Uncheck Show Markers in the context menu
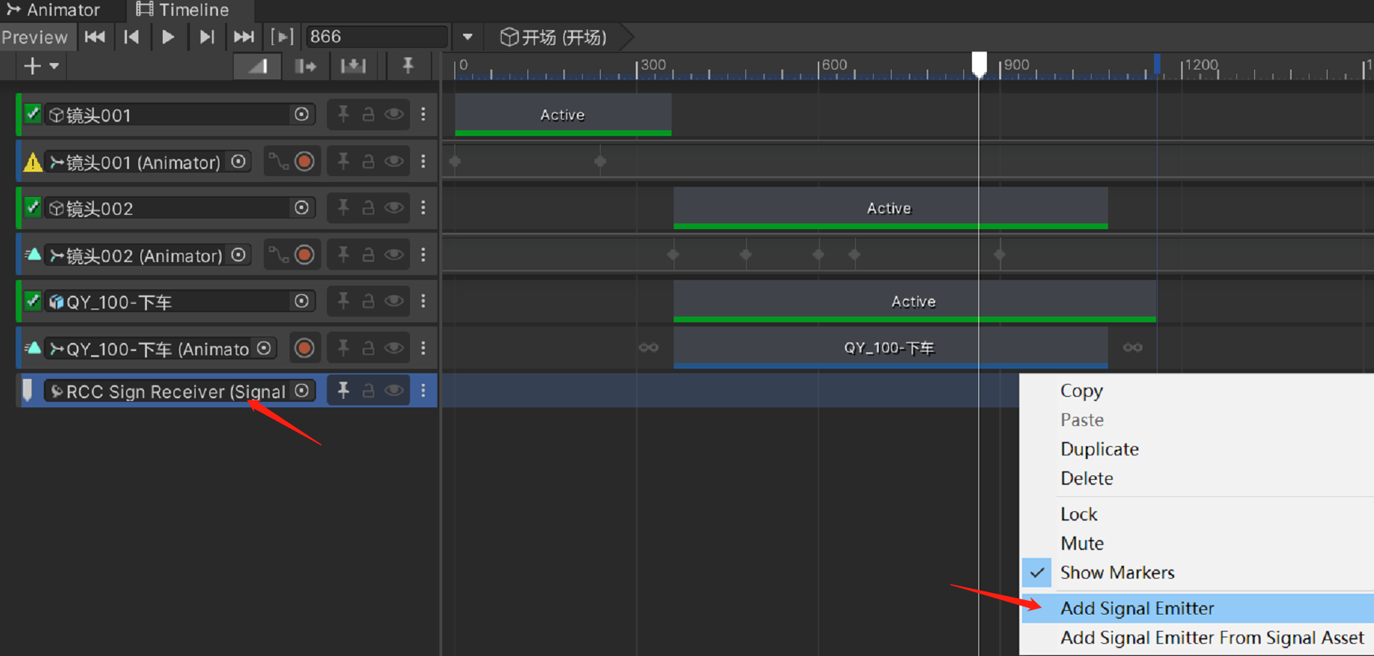 coord(1117,571)
